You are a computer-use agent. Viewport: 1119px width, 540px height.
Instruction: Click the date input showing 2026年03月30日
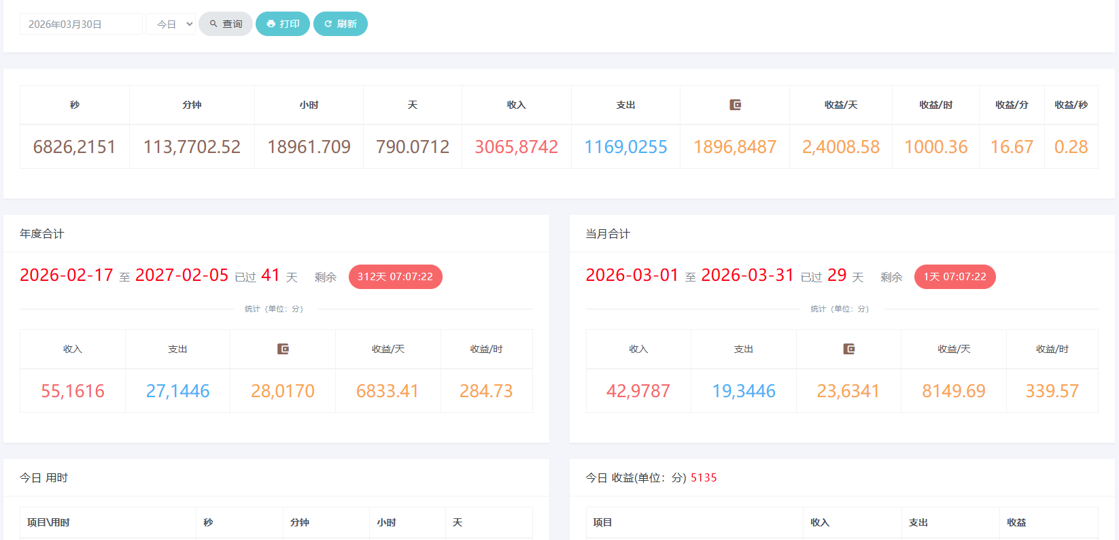click(81, 24)
